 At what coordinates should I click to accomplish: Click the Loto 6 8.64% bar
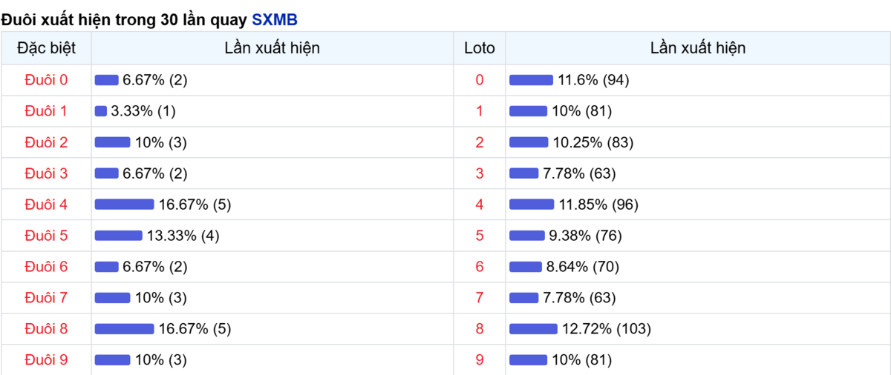tap(526, 267)
